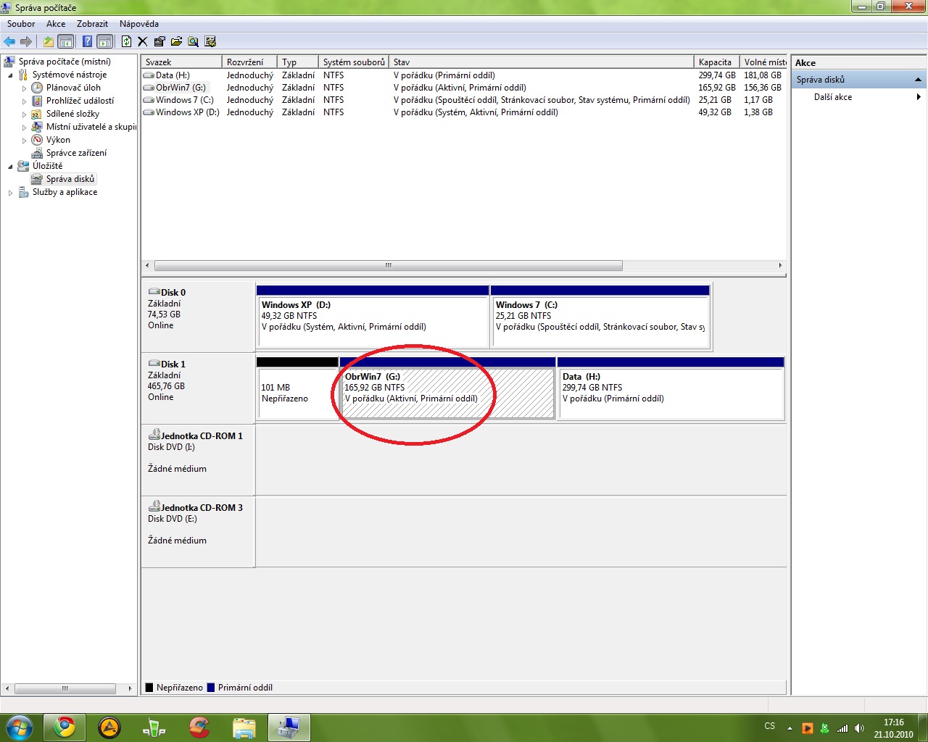
Task: Select the Data (H:) partition on Disk 1
Action: coord(671,388)
